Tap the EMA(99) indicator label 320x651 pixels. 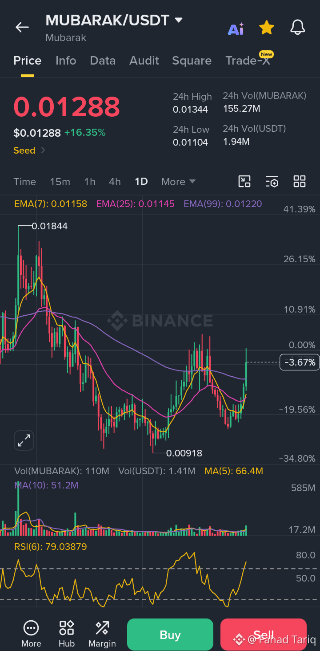pos(223,204)
